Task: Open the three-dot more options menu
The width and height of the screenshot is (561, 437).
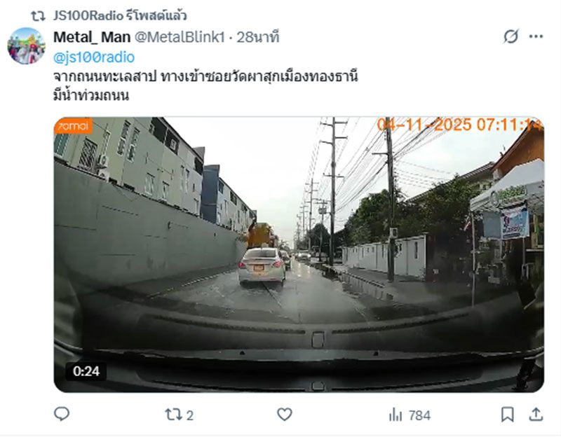Action: [x=536, y=36]
